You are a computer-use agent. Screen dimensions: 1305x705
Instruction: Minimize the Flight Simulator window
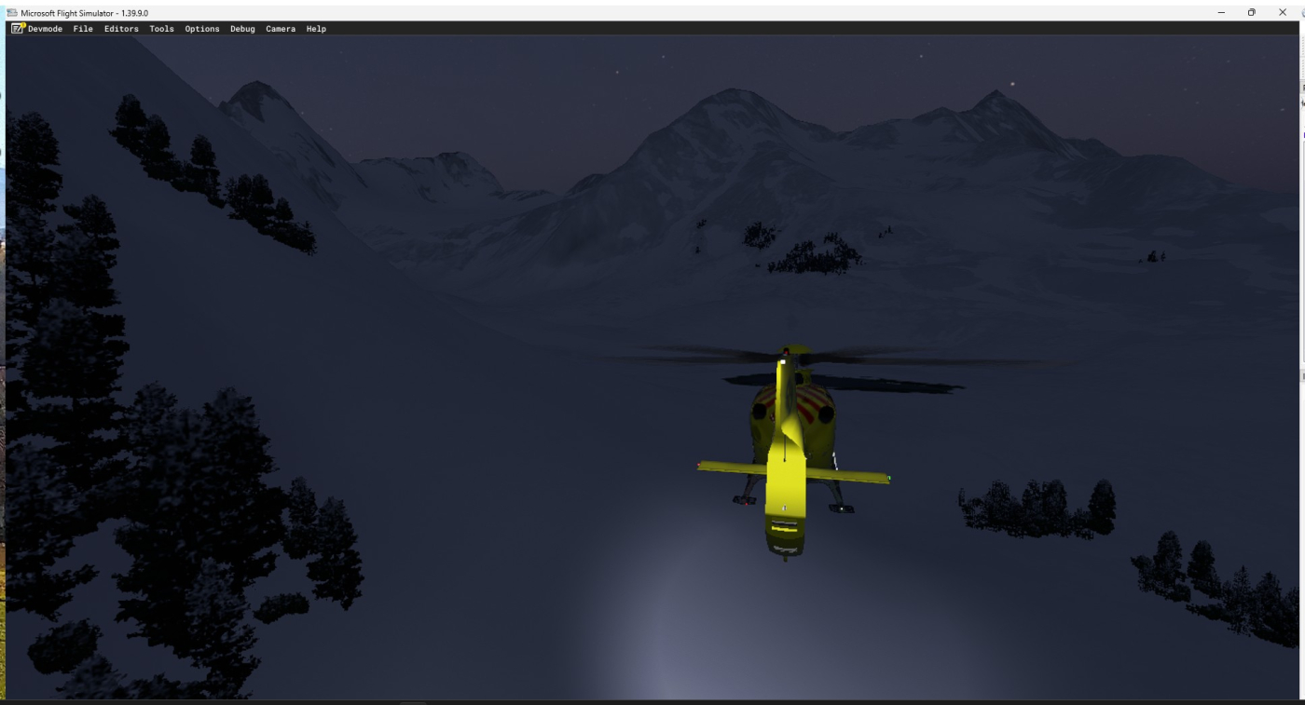click(1221, 12)
